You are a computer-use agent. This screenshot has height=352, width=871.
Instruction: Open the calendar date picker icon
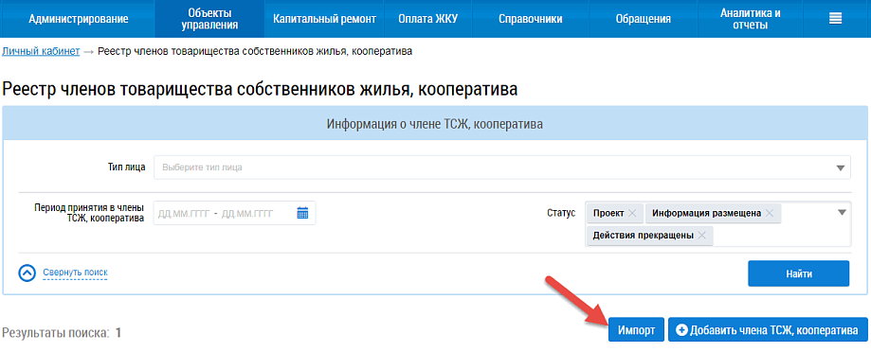[302, 213]
